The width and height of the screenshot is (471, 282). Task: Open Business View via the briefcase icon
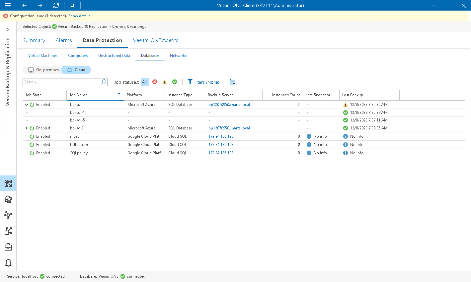(x=8, y=247)
